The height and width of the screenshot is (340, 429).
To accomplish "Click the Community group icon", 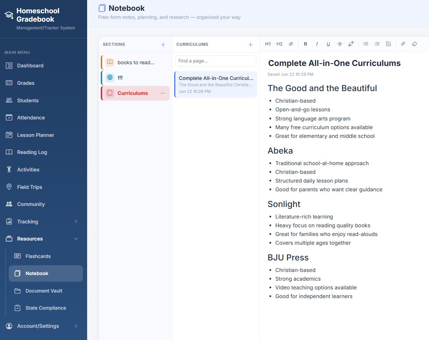I will click(9, 204).
